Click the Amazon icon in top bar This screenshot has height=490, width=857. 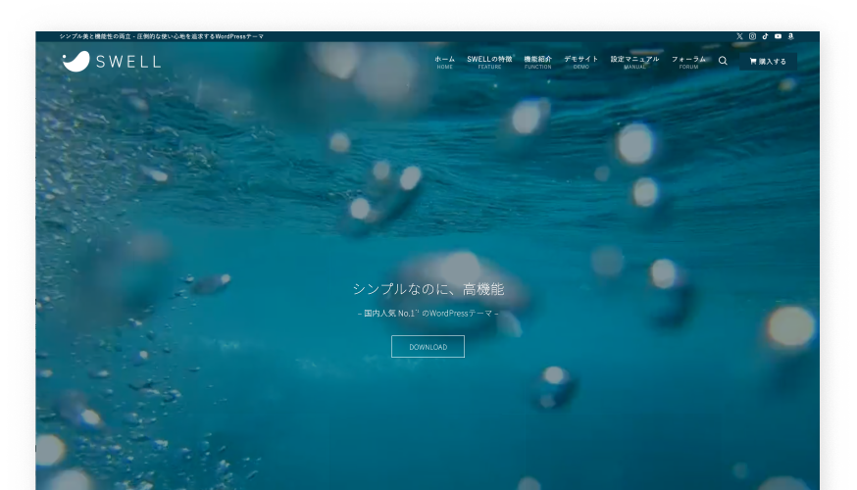click(x=790, y=36)
